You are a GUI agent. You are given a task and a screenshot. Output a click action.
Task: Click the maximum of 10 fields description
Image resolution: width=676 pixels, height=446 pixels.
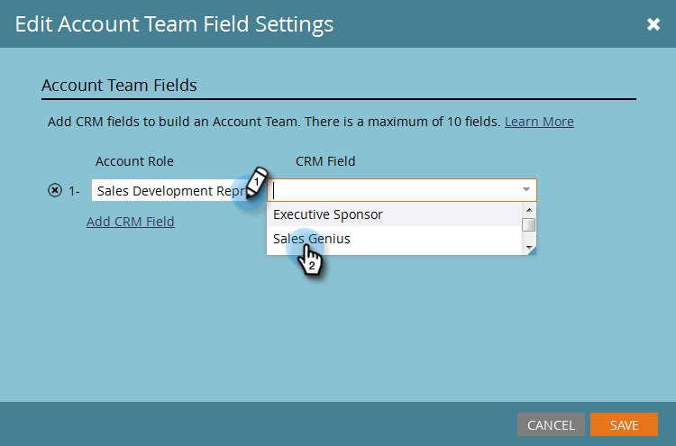[274, 122]
